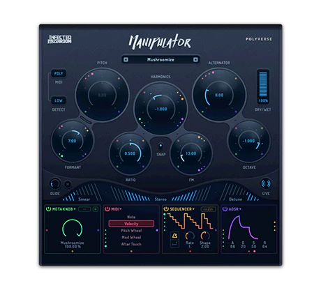Toggle the Sequencer power button

(x=166, y=209)
